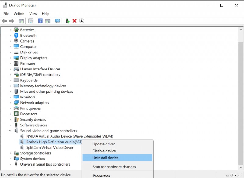Click the Forward navigation arrow

coord(11,21)
